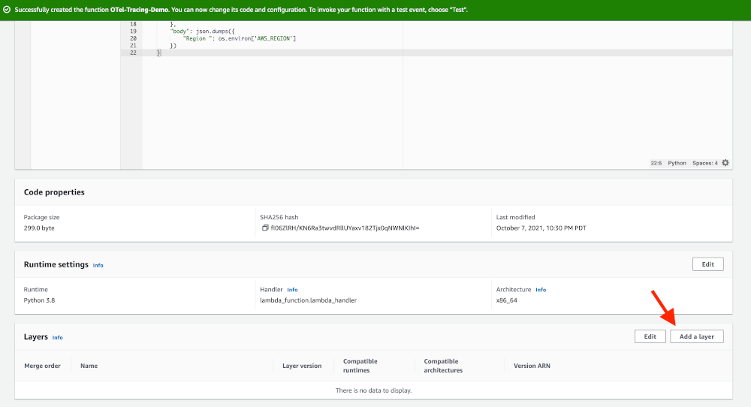This screenshot has width=751, height=407.
Task: Open the code editor settings gear
Action: (x=725, y=163)
